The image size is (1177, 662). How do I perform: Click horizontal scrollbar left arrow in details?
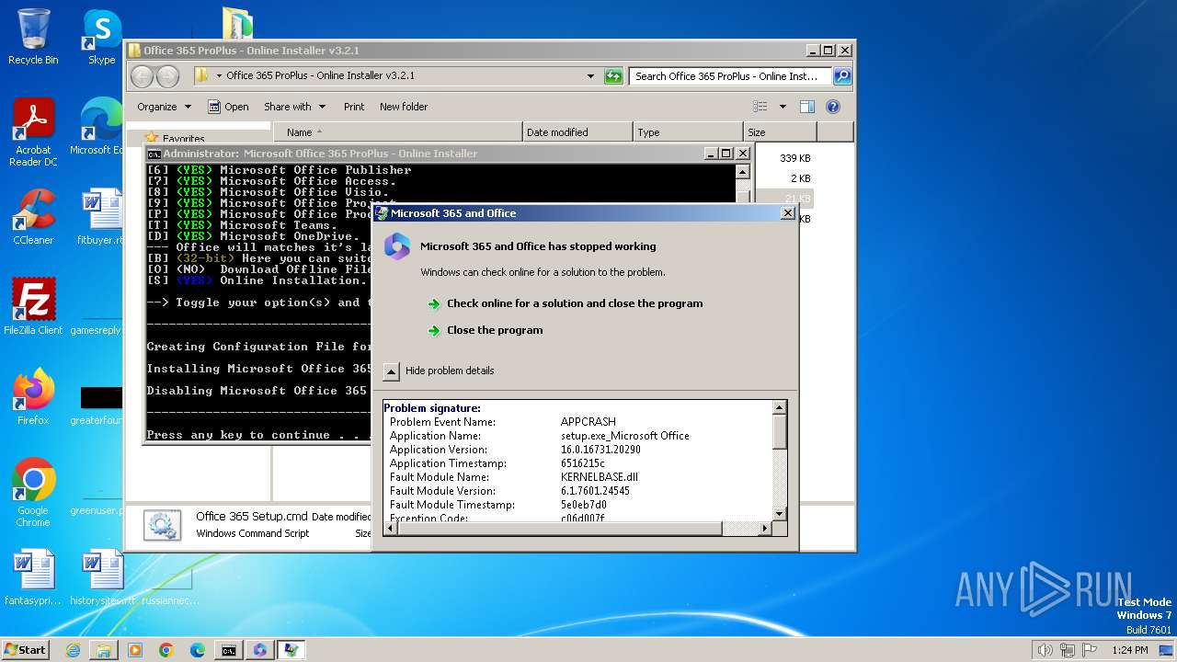click(x=390, y=528)
